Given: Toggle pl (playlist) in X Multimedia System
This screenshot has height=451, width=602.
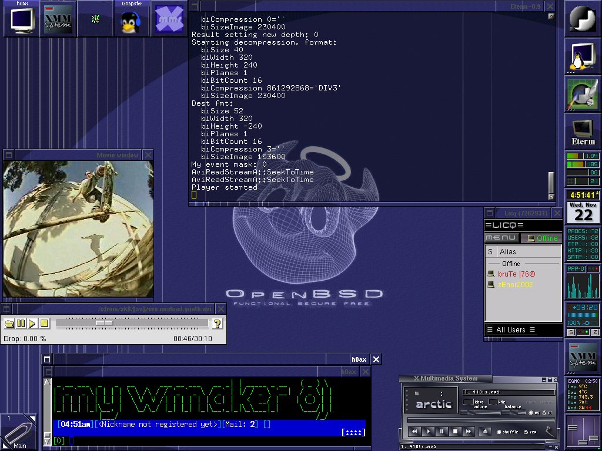Looking at the screenshot, I should pos(547,413).
